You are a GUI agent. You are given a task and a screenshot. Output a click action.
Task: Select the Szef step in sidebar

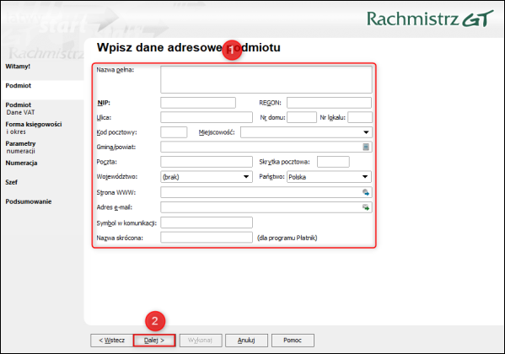click(11, 182)
